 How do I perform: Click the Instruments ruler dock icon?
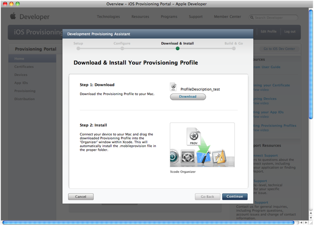(x=219, y=157)
